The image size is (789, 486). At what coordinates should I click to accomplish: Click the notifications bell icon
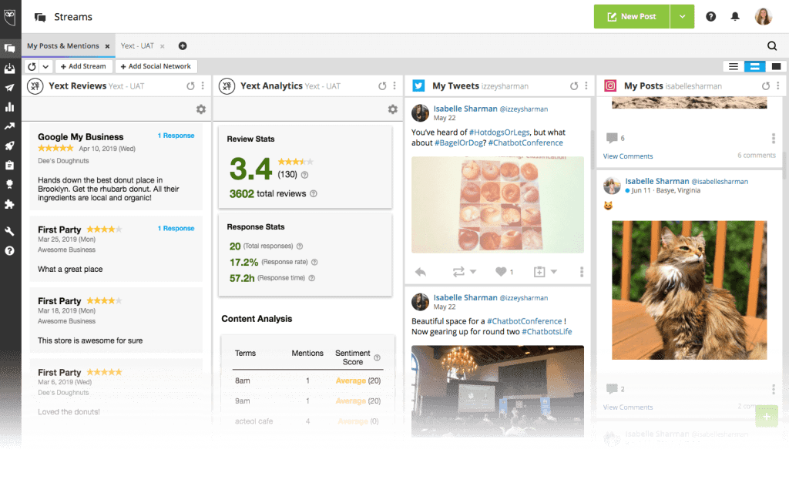point(735,16)
